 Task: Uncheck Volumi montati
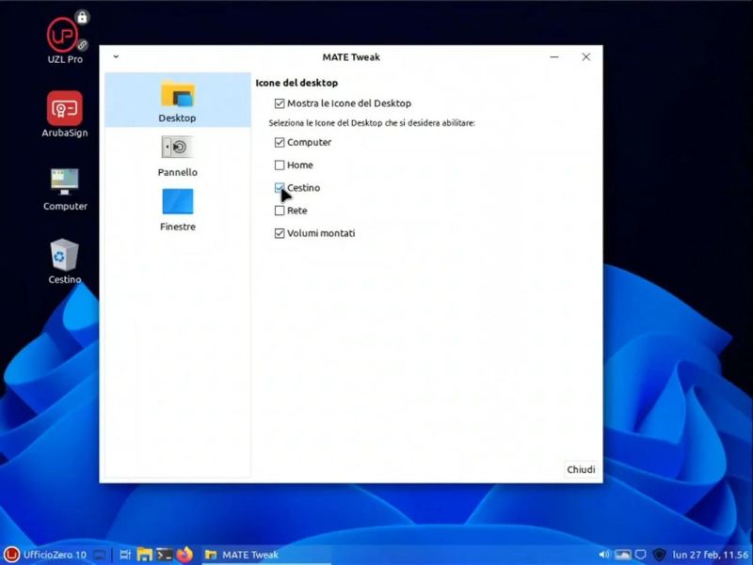coord(280,233)
